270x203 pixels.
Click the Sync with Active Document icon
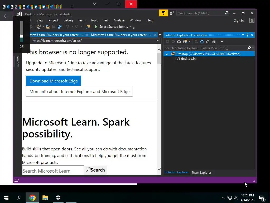coord(196,41)
